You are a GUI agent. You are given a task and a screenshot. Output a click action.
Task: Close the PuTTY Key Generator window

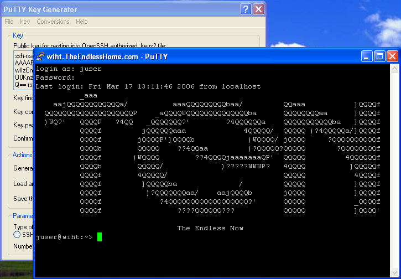tap(258, 9)
